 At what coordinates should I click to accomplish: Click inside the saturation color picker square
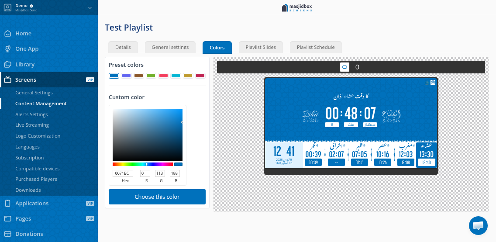click(148, 135)
